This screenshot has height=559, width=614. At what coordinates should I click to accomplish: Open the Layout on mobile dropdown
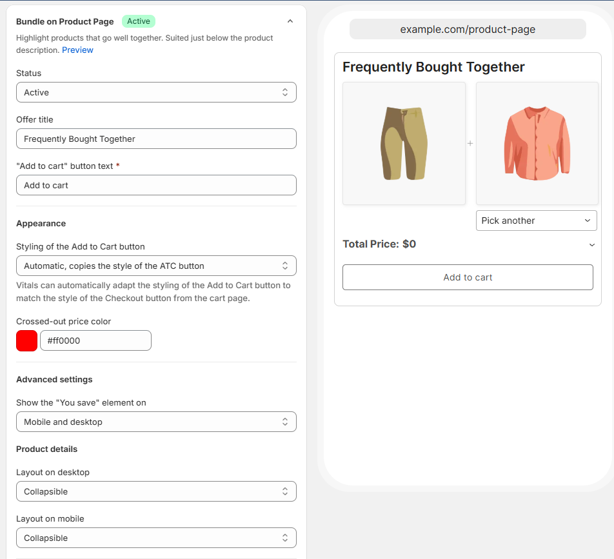coord(156,538)
